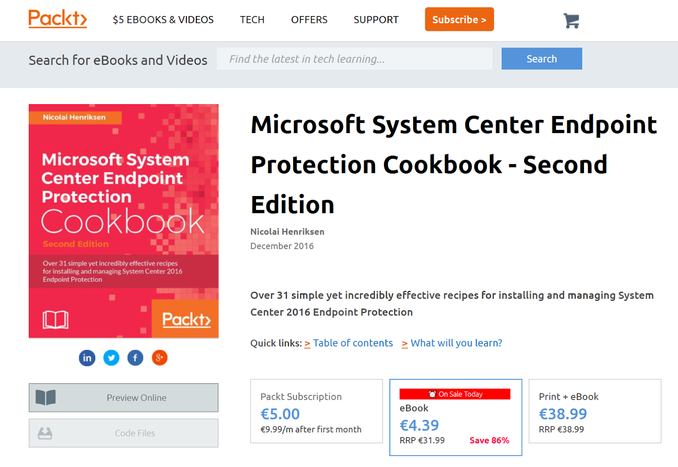The width and height of the screenshot is (678, 467).
Task: Follow the Table of contents quick link
Action: click(353, 343)
